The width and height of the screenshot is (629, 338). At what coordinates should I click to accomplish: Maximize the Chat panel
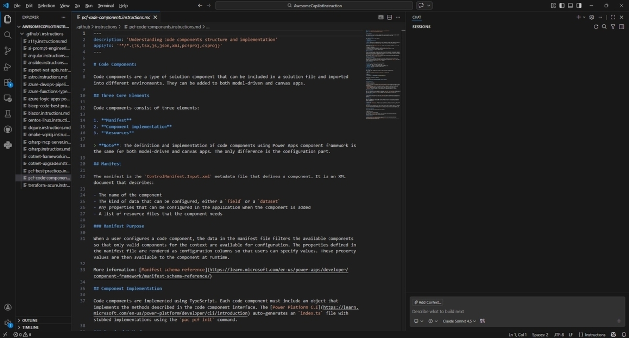(613, 17)
